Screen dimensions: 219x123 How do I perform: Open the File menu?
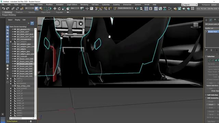(3, 4)
